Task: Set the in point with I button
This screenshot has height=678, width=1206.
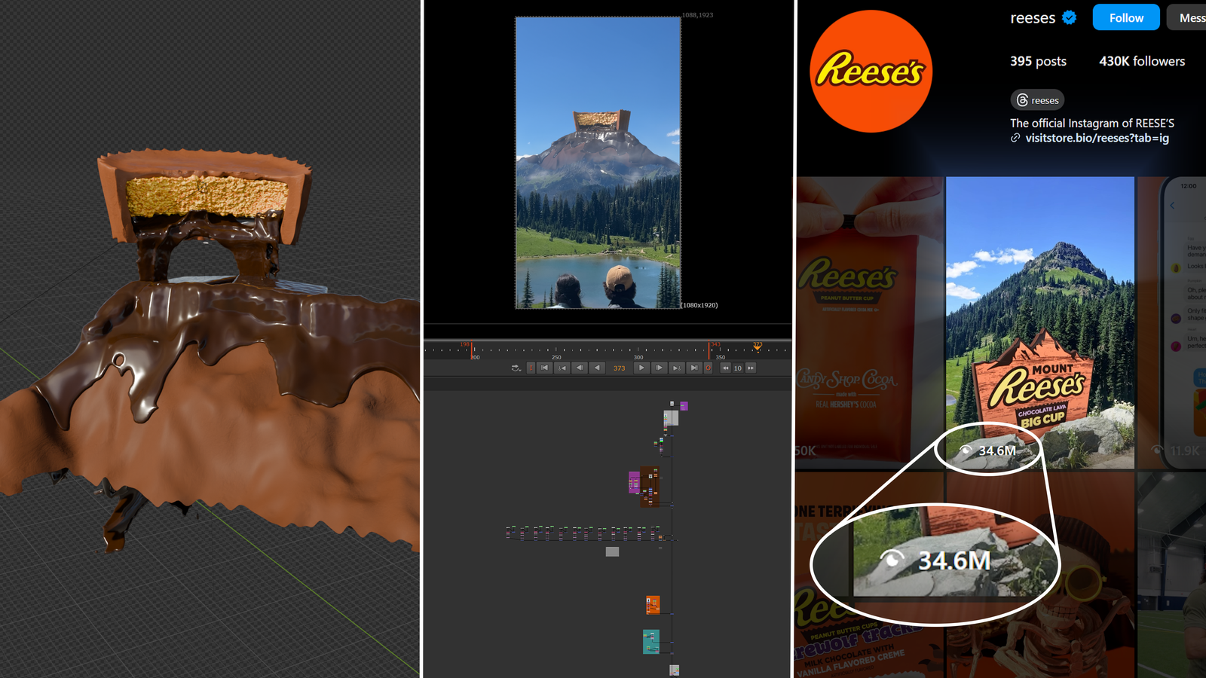Action: coord(531,368)
